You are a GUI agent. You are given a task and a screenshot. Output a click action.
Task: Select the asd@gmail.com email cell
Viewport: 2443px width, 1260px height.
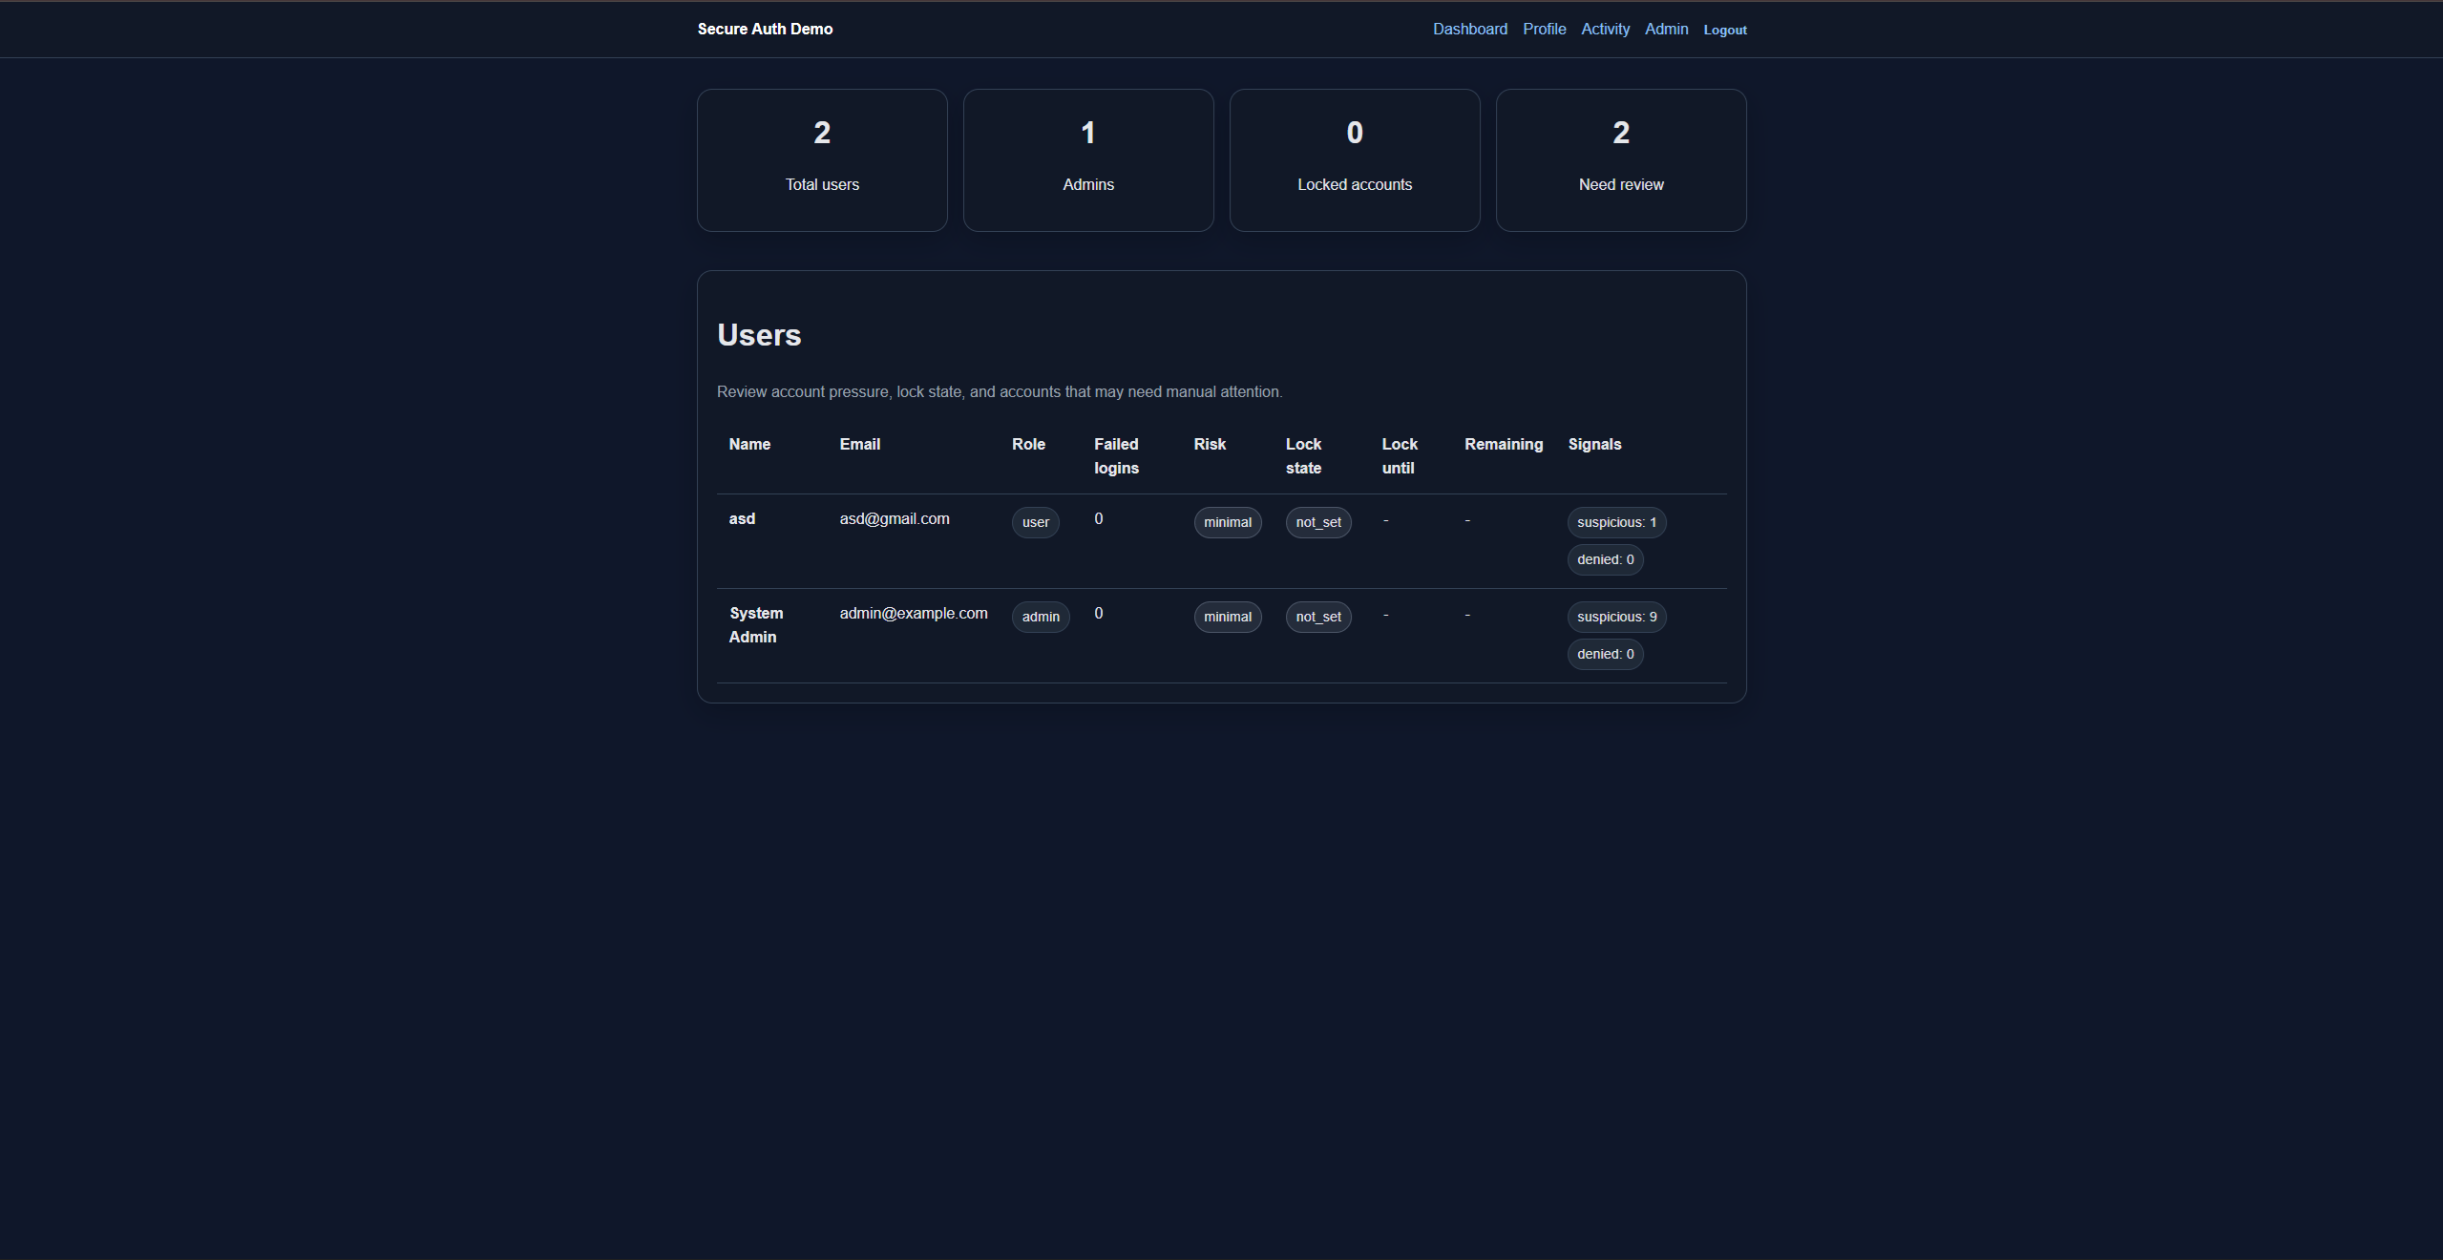click(x=894, y=518)
